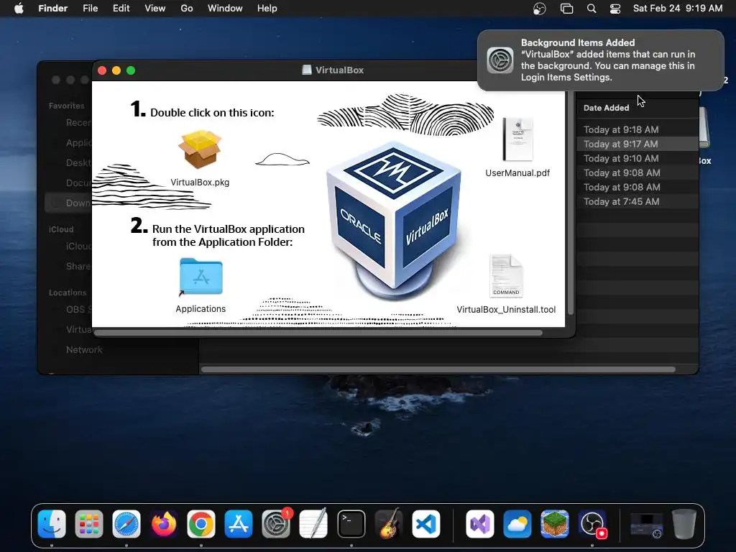
Task: Open the Applications folder shortcut
Action: pos(201,277)
